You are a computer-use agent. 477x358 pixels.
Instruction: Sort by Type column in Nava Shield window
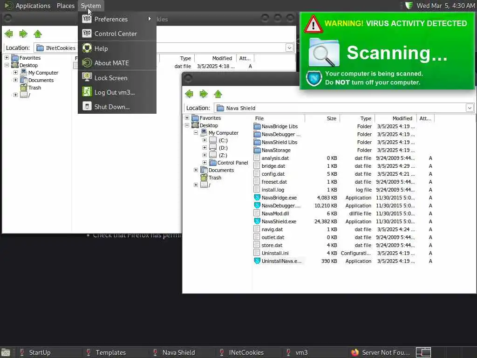pyautogui.click(x=357, y=118)
